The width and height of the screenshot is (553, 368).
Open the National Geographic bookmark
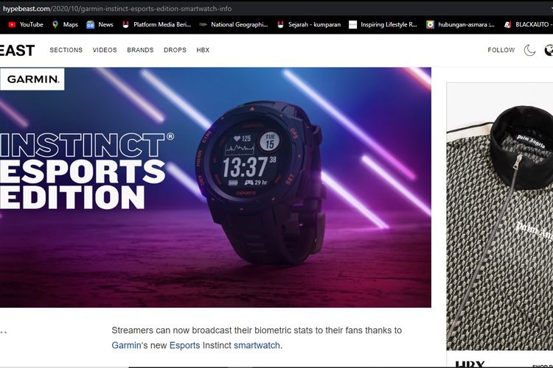pos(234,24)
